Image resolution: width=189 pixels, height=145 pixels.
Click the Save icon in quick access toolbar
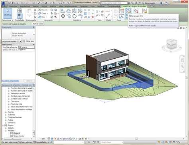[x=13, y=3]
